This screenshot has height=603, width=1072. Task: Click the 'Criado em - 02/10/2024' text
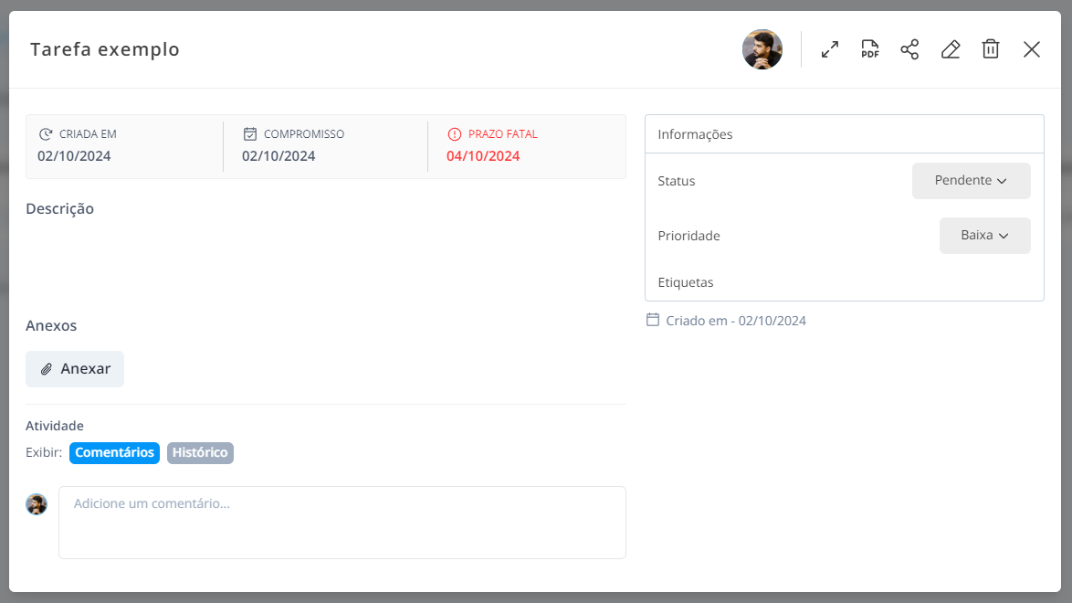click(736, 321)
